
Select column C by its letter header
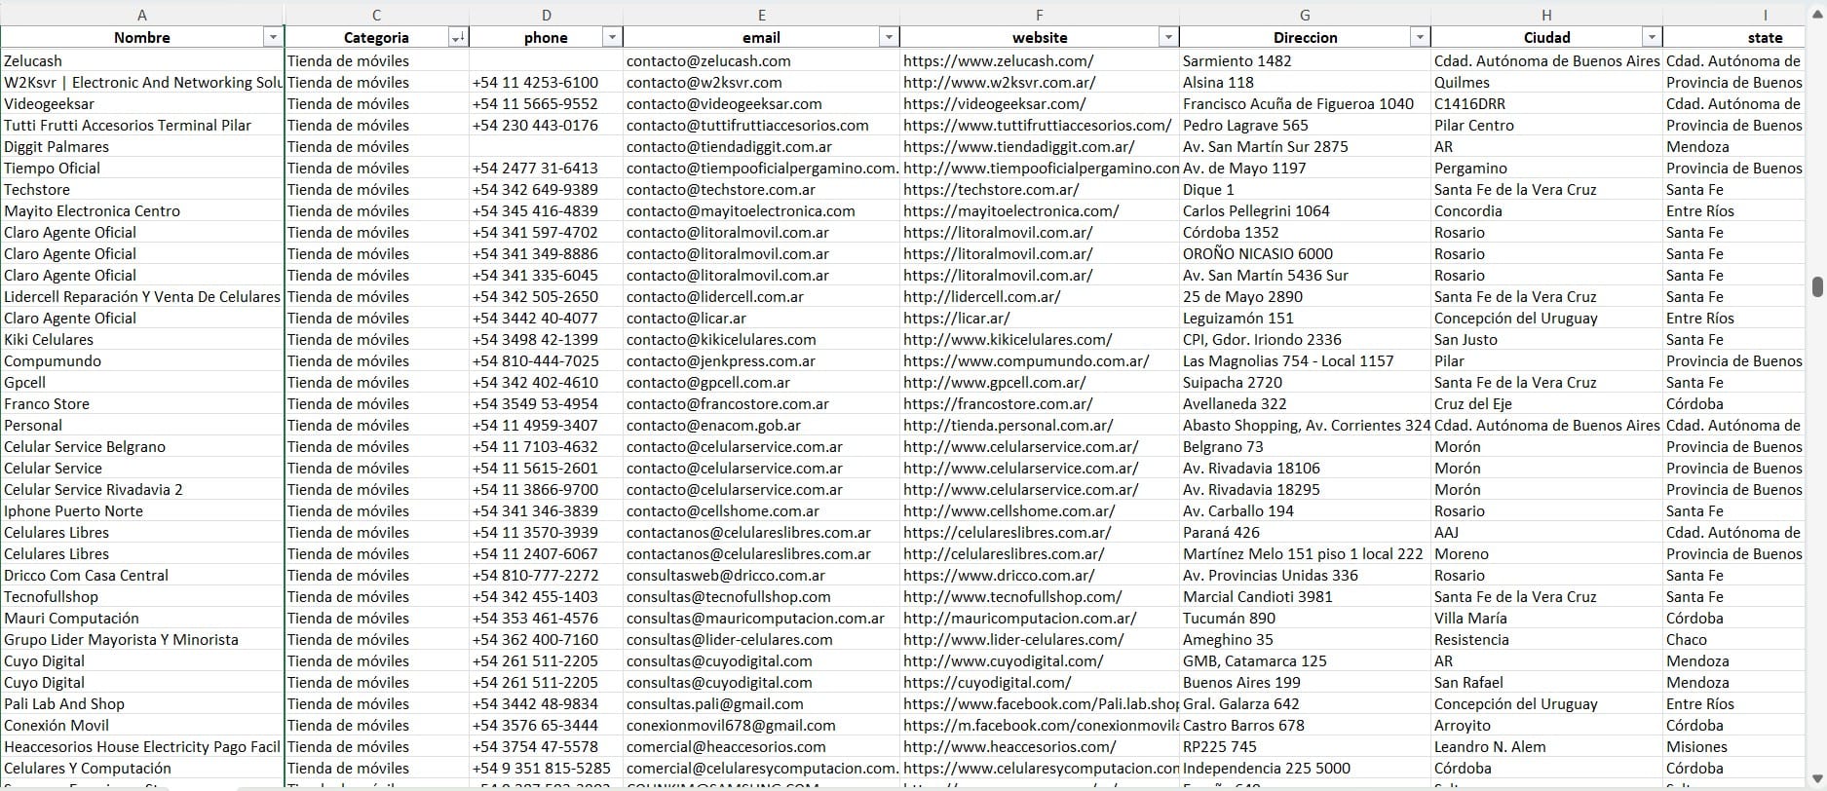pyautogui.click(x=377, y=15)
